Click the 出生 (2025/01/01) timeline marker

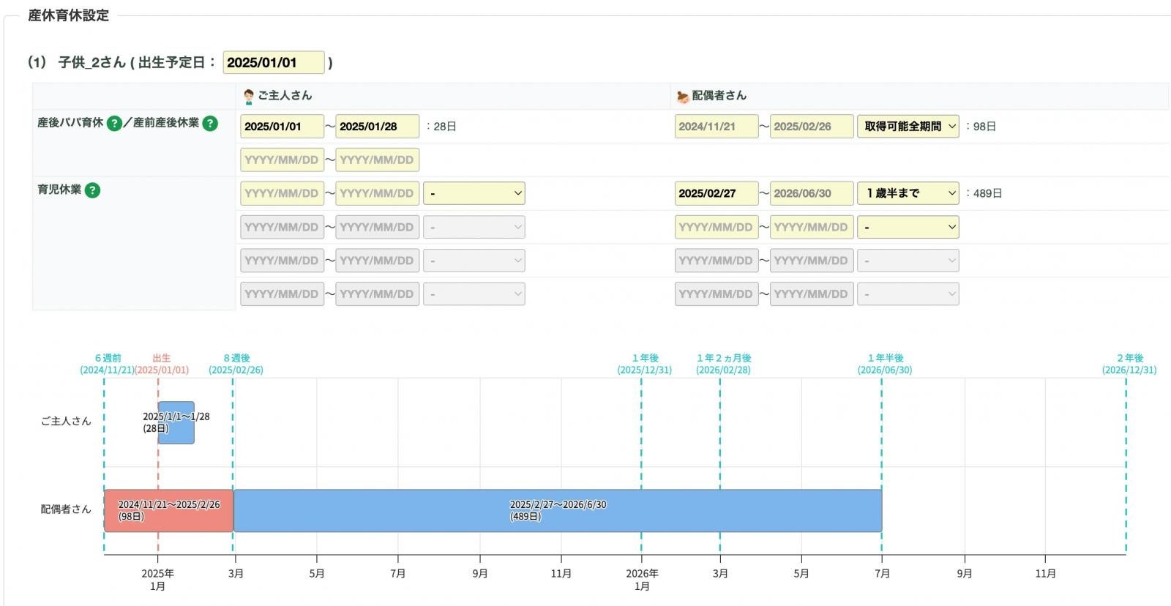(162, 364)
